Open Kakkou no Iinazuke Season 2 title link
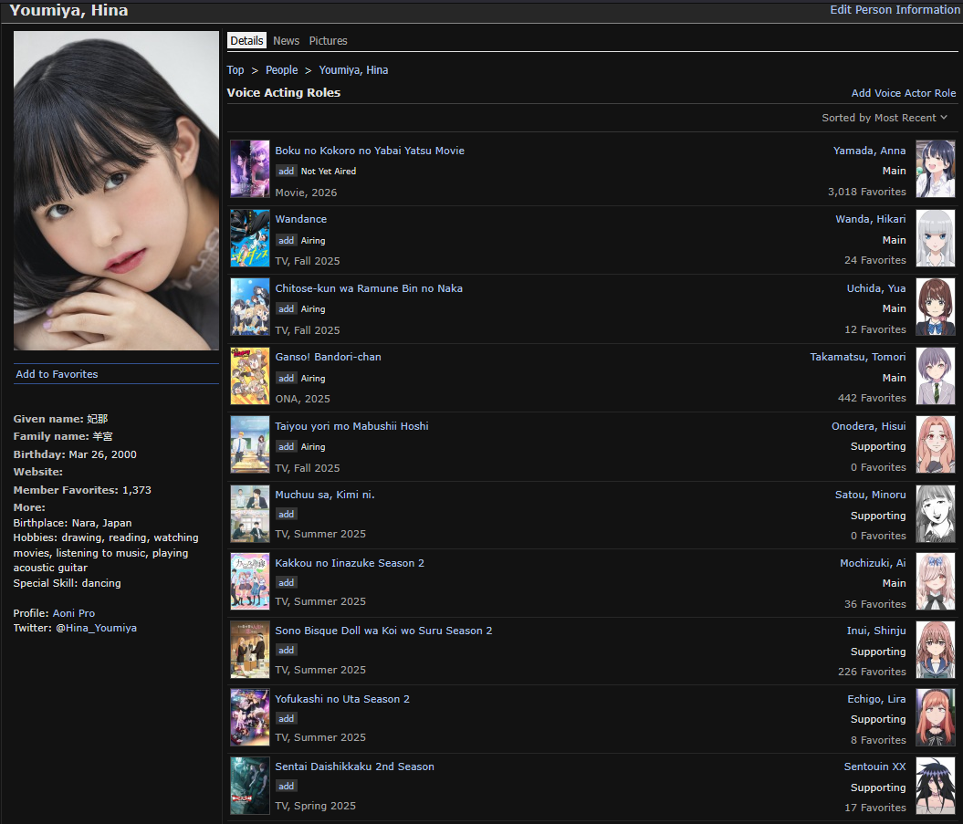Image resolution: width=963 pixels, height=824 pixels. 350,563
